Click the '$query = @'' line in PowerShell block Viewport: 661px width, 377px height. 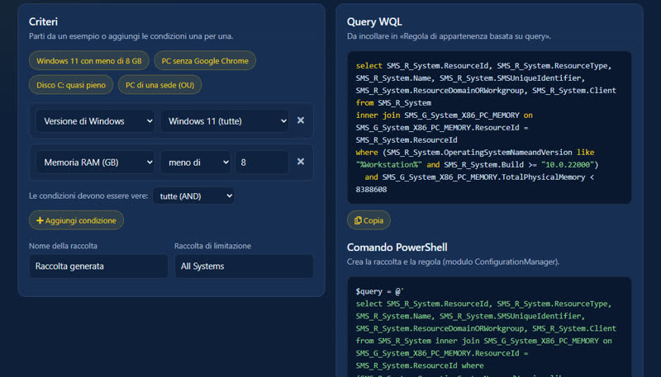(380, 291)
